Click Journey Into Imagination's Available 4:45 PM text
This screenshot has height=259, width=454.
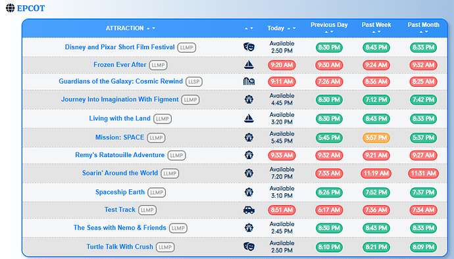[x=282, y=99]
